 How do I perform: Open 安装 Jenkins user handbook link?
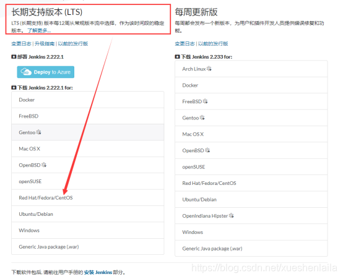[98, 272]
